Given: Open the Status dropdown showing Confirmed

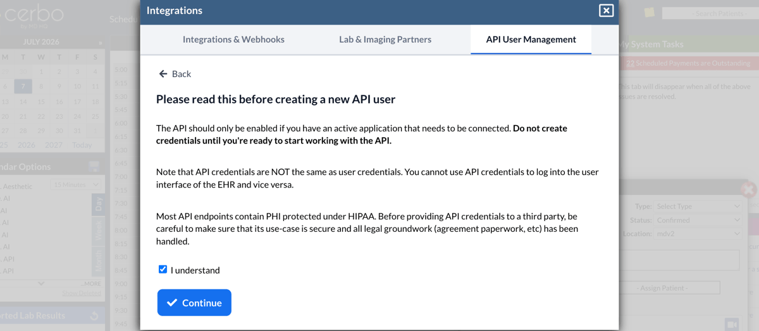Looking at the screenshot, I should click(698, 220).
